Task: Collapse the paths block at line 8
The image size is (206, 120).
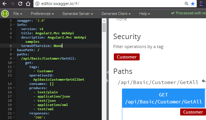Action: click(14, 54)
